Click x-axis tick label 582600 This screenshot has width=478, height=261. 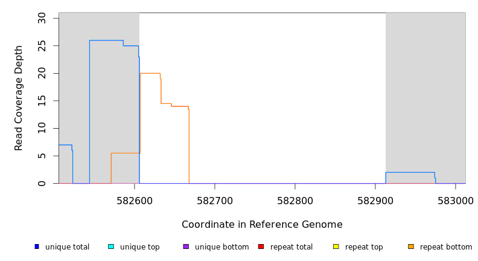(x=134, y=199)
